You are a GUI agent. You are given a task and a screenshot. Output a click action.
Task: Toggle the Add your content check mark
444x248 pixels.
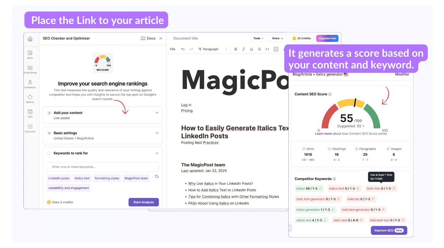[x=49, y=113]
